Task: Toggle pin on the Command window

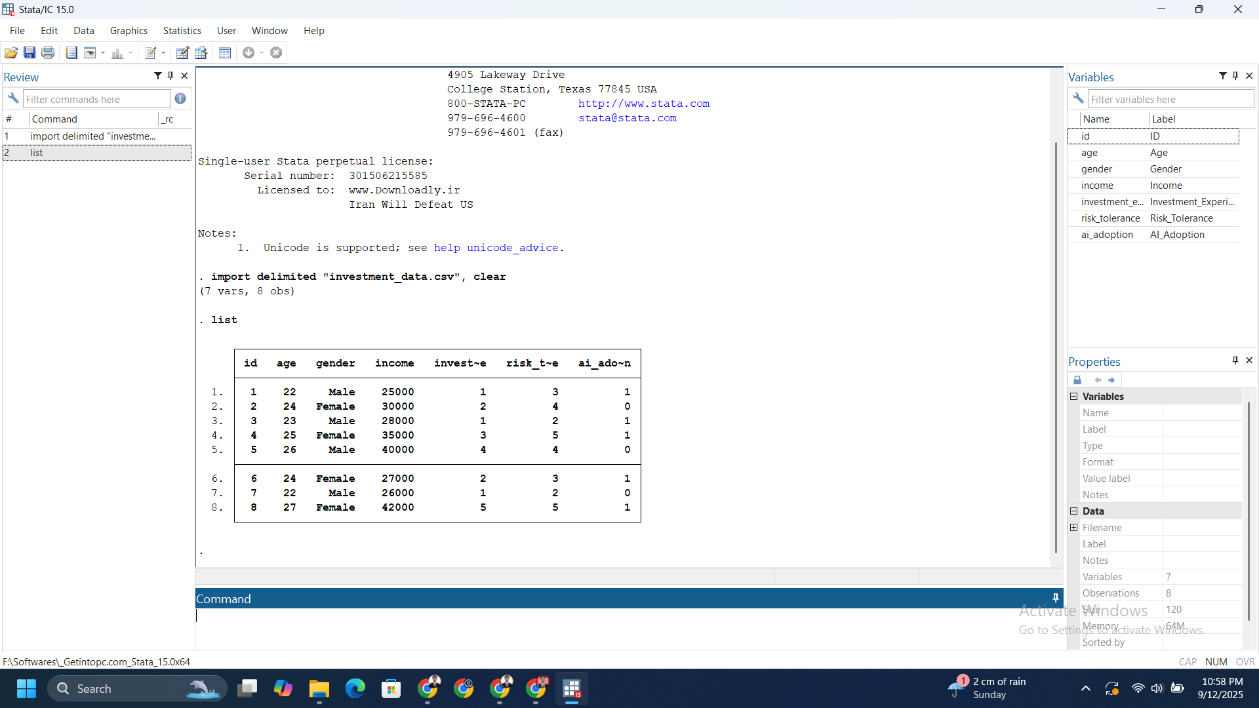Action: [x=1055, y=598]
